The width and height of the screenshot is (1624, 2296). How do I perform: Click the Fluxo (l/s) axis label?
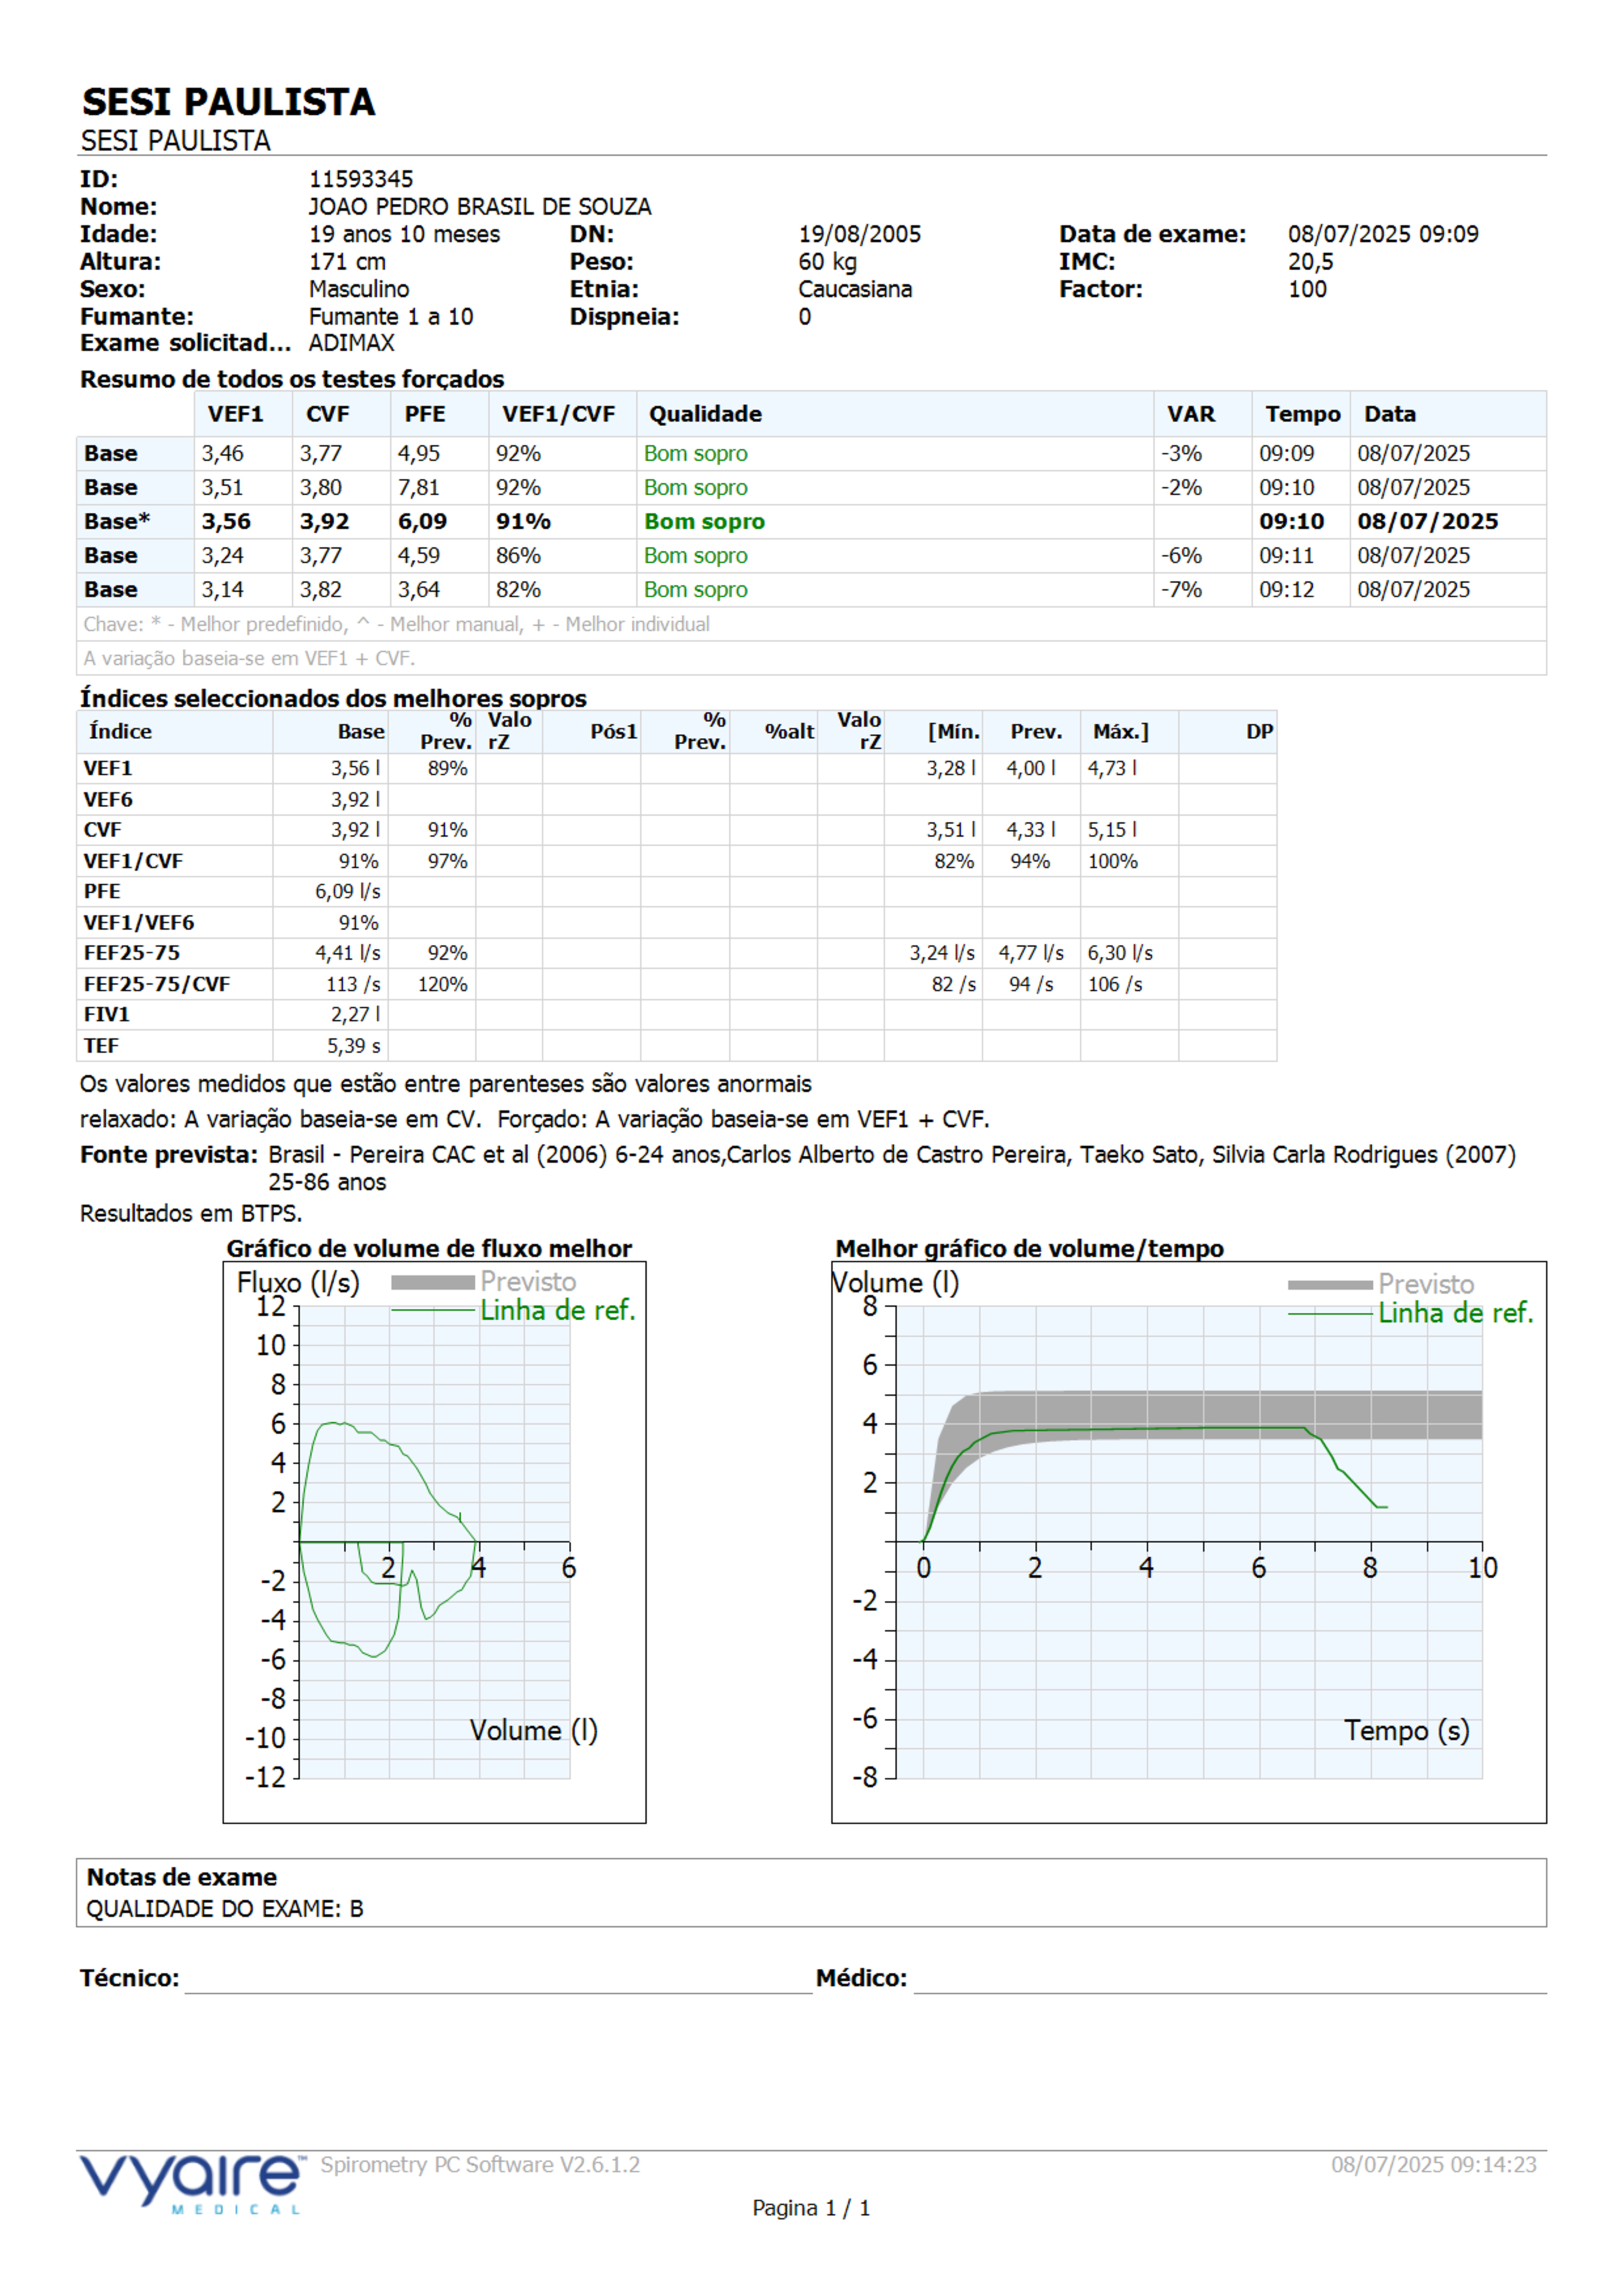click(x=298, y=1283)
